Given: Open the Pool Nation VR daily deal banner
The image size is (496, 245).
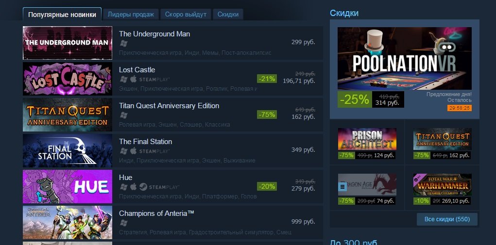Looking at the screenshot, I should 405,58.
